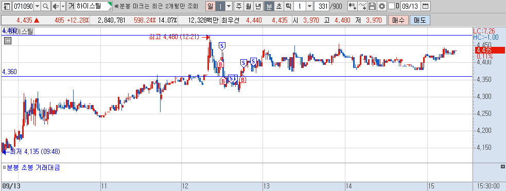506x191 pixels.
Task: Click the 4,360 horizontal line label
Action: pyautogui.click(x=9, y=72)
